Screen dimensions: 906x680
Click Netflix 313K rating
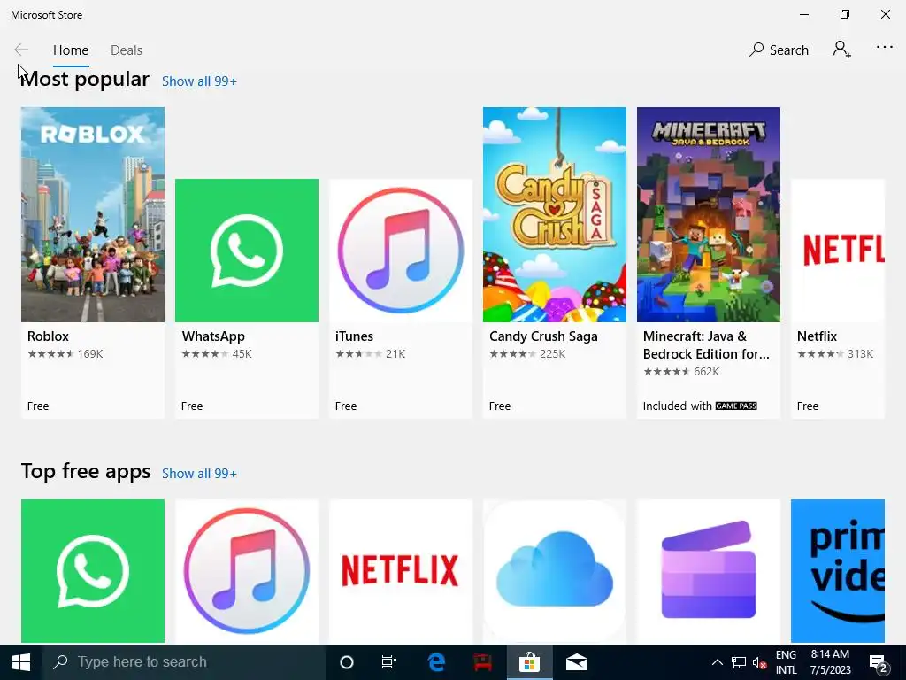click(835, 354)
